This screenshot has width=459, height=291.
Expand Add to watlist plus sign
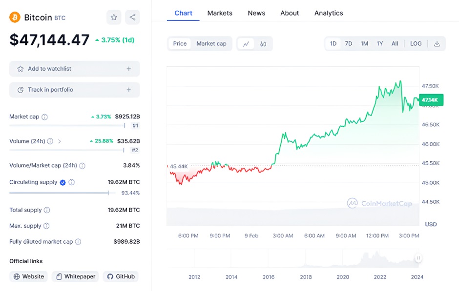point(129,69)
